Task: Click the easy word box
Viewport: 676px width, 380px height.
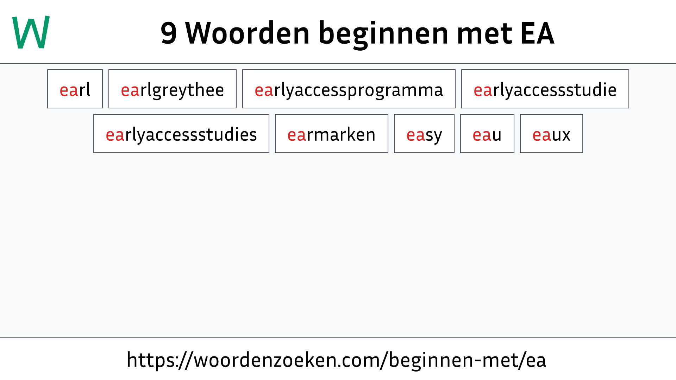Action: (424, 134)
